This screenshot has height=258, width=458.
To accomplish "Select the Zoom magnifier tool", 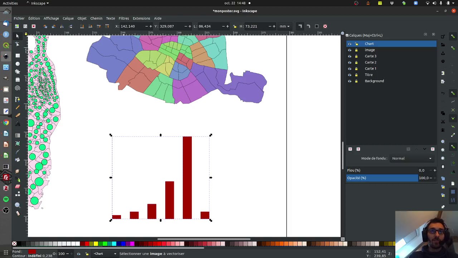I will 18,205.
